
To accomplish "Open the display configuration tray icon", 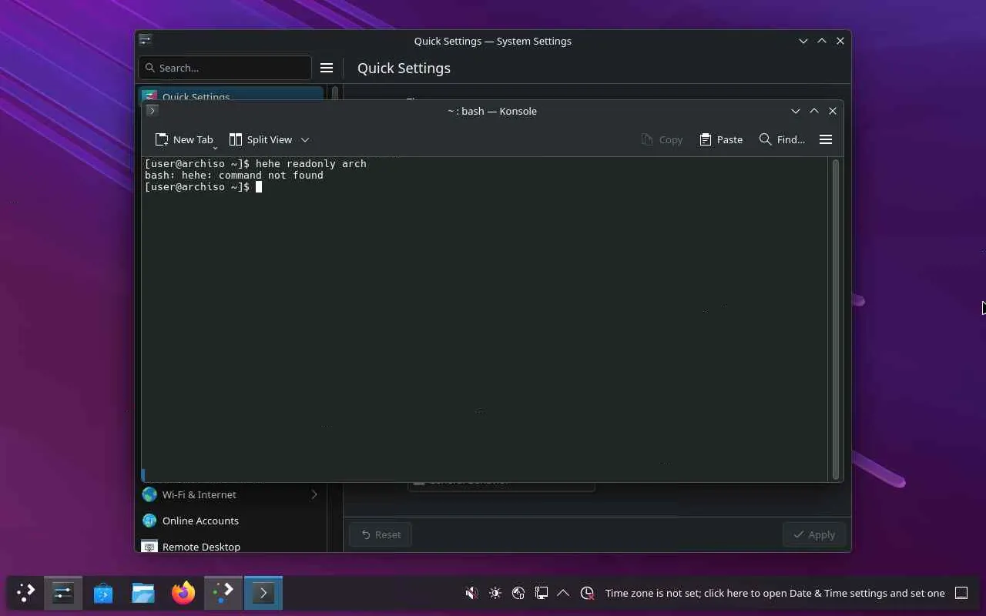I will (x=542, y=593).
